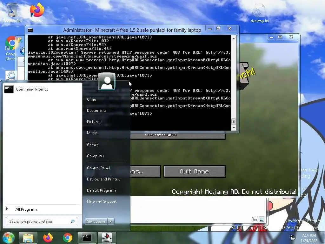Click the wait.mus URL error line
This screenshot has width=325, height=244.
pos(129,54)
